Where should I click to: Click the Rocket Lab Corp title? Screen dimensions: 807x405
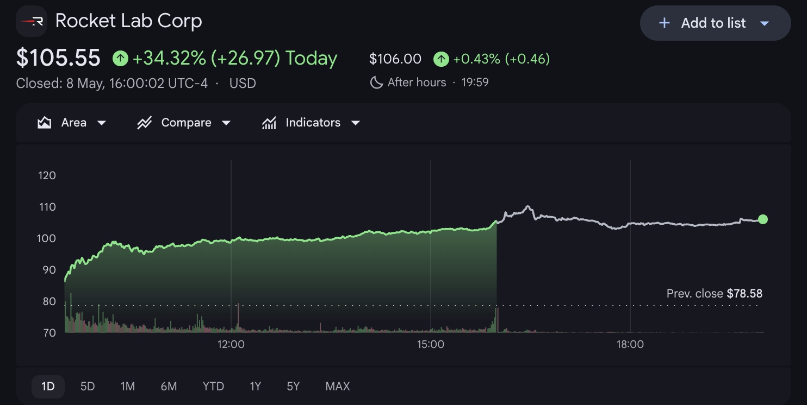pos(129,21)
